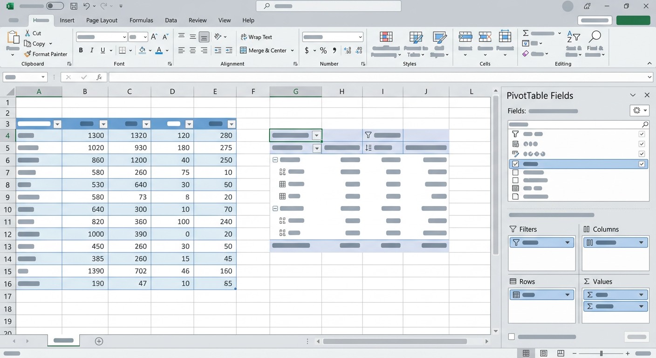Toggle the AutoSave switch
This screenshot has width=656, height=358.
55,6
